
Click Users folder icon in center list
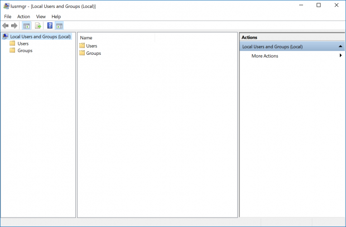click(x=82, y=45)
